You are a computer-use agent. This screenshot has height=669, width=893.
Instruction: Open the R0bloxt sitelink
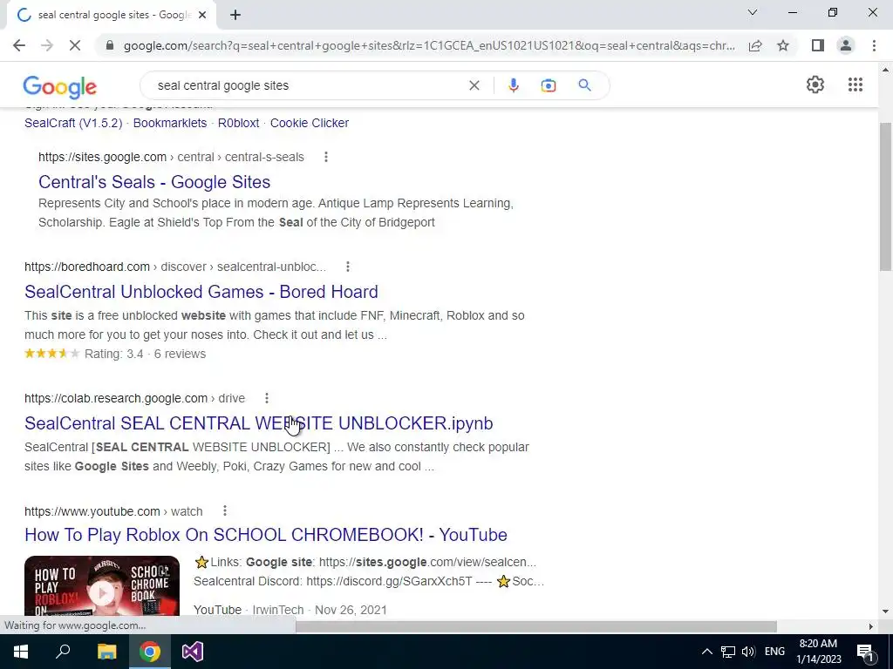tap(238, 123)
